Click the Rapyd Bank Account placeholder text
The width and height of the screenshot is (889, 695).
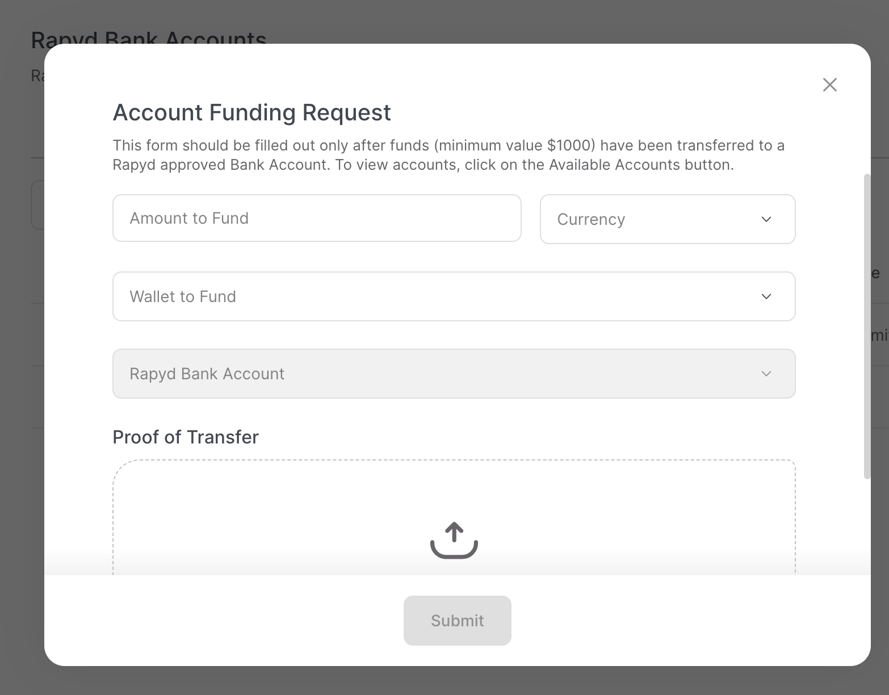(207, 374)
